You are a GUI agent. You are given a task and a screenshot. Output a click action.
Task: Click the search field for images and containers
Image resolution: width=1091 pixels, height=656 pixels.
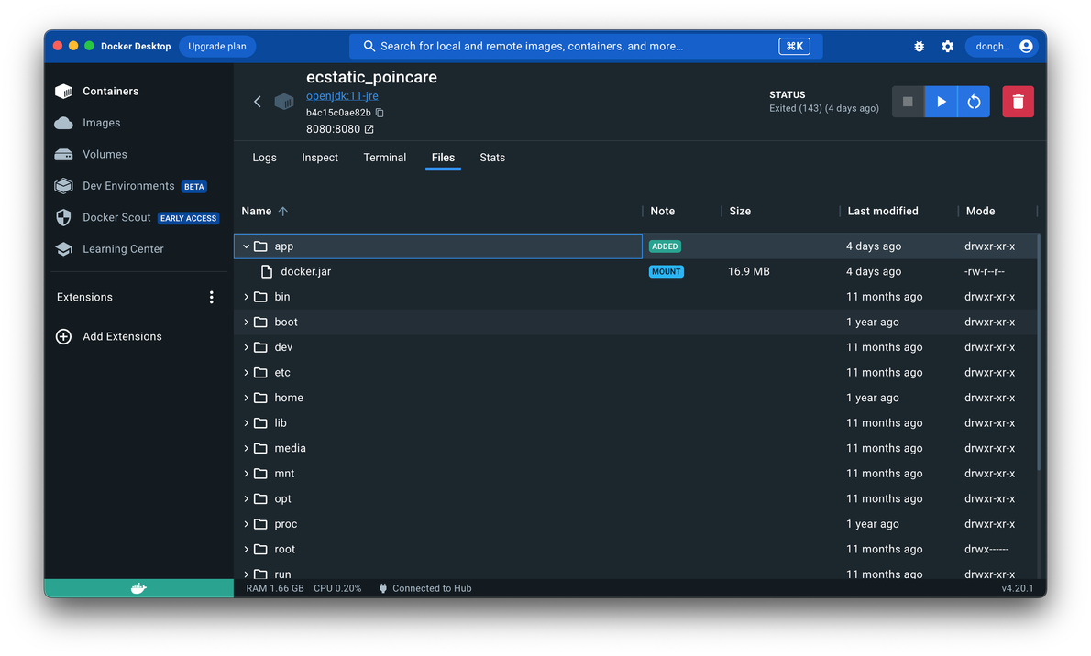tap(586, 47)
